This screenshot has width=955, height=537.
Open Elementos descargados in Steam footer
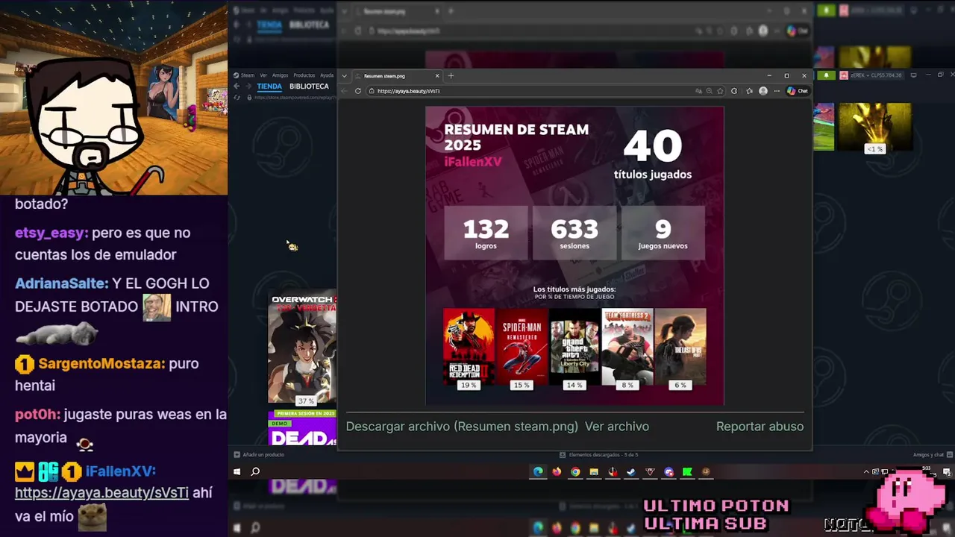click(598, 454)
